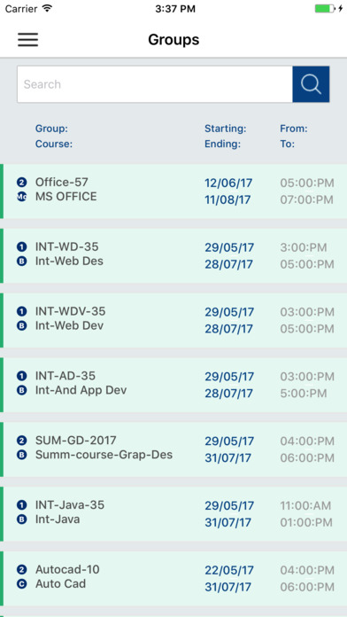The width and height of the screenshot is (347, 617).
Task: Open the INT-Java-35 group
Action: 173,513
